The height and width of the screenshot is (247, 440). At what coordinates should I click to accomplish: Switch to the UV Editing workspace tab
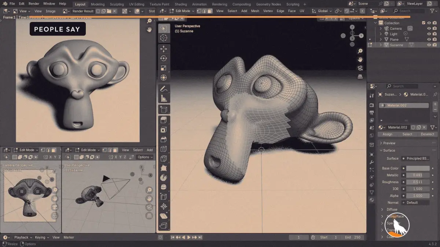pos(136,4)
